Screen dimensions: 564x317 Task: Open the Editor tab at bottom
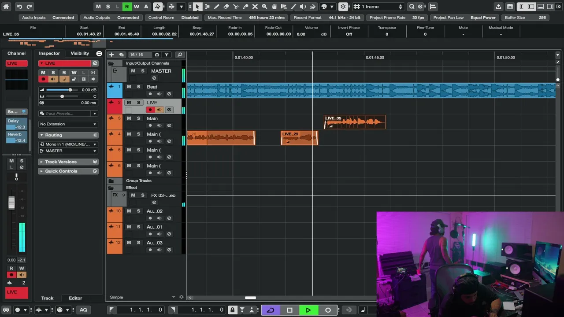point(75,298)
